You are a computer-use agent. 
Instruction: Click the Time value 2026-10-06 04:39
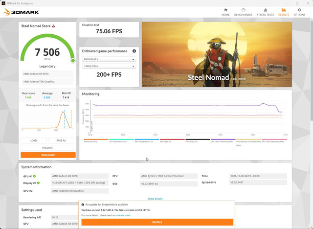pyautogui.click(x=258, y=176)
